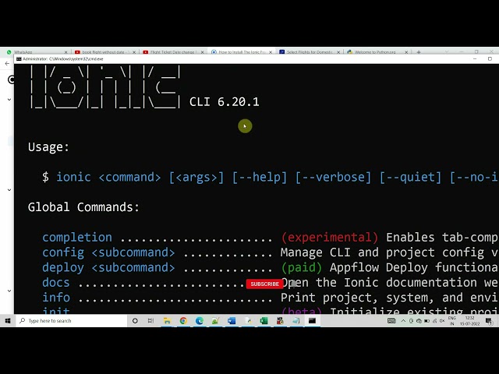Click the info command name
The image size is (499, 374).
(x=56, y=298)
